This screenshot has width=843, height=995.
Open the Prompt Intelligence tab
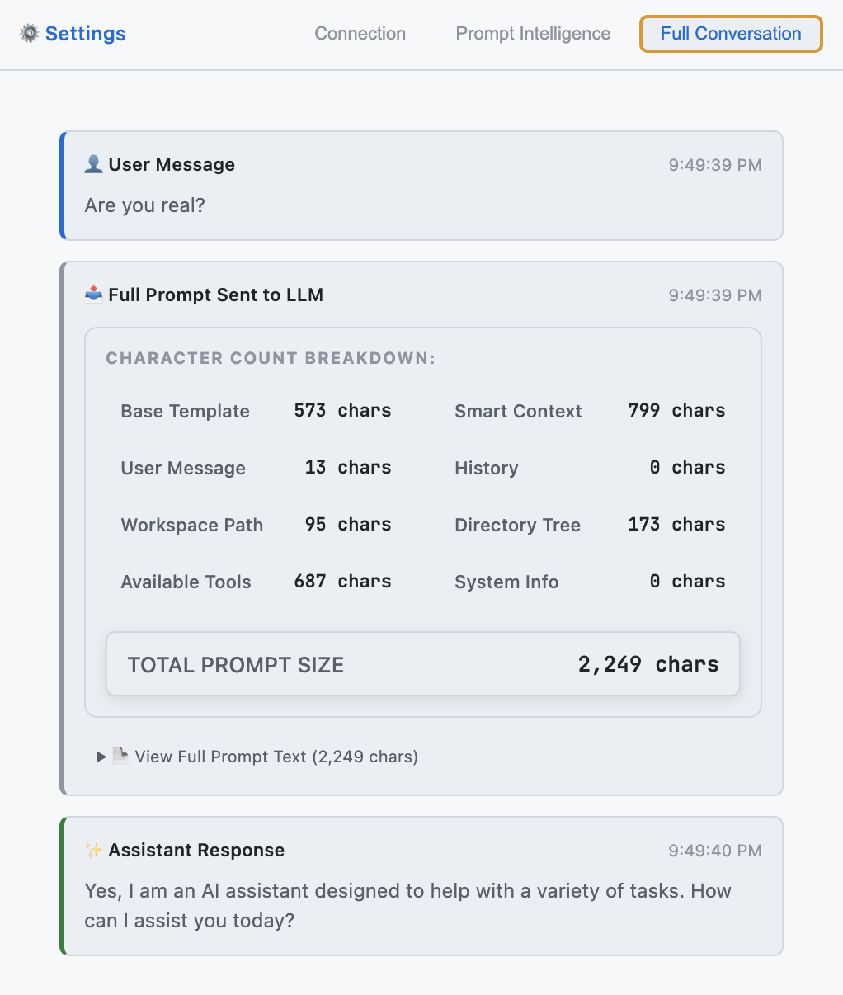click(533, 34)
